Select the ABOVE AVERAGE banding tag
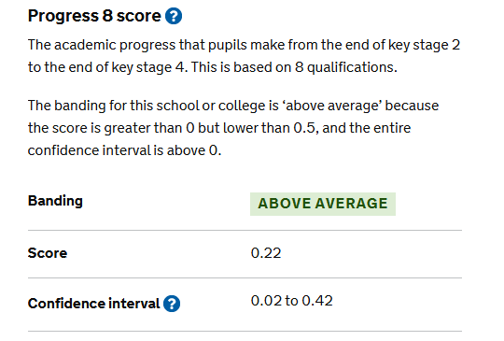The height and width of the screenshot is (341, 504). tap(323, 204)
